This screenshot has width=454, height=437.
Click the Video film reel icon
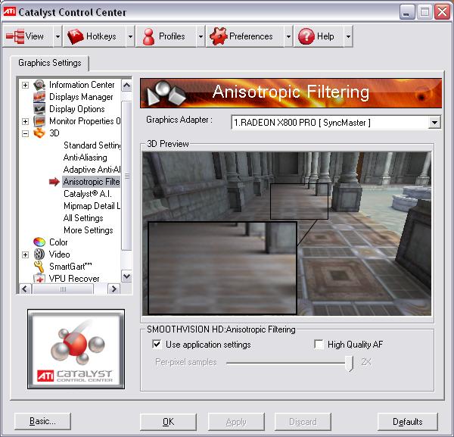(x=39, y=254)
